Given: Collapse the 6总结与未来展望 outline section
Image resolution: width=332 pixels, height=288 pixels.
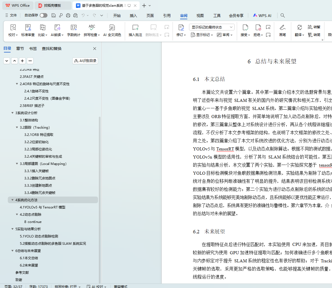Looking at the screenshot, I should [x=13, y=251].
